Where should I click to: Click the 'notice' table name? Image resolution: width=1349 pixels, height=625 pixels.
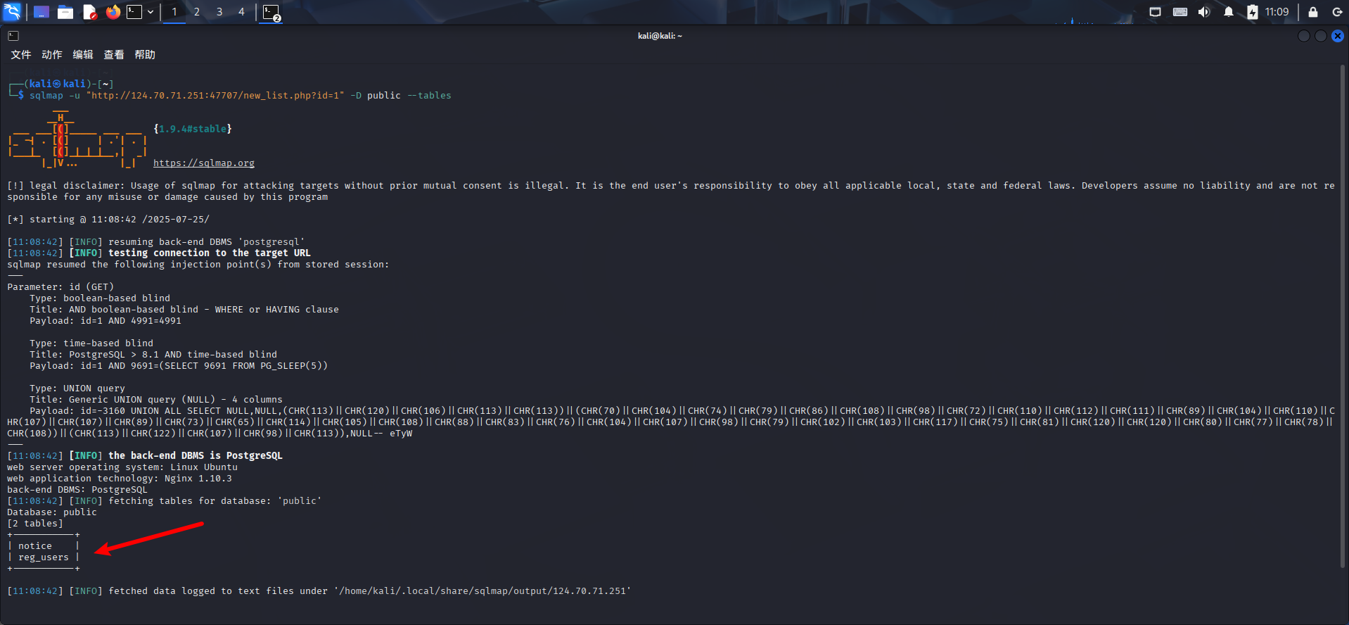35,546
